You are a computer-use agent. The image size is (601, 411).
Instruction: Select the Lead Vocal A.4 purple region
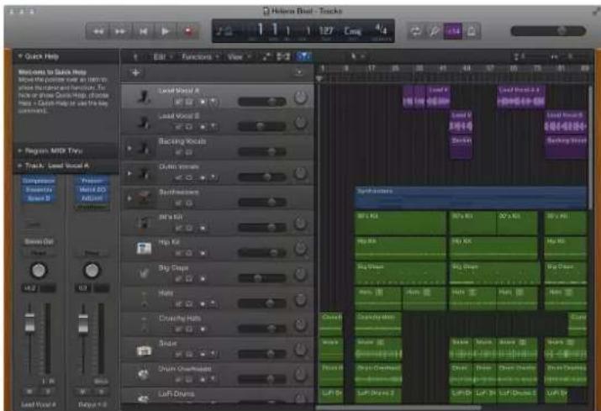[x=520, y=96]
